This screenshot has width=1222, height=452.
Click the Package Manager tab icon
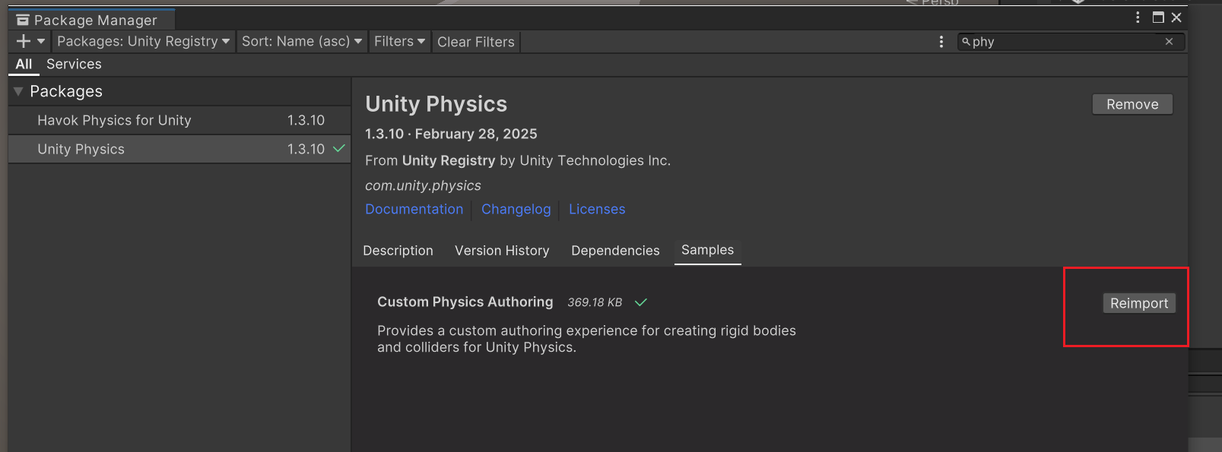23,21
